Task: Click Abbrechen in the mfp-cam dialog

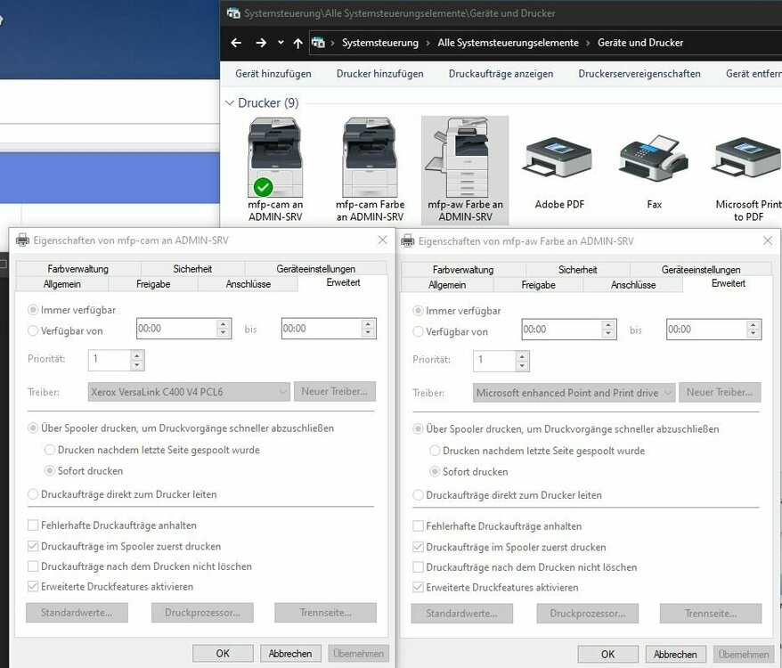Action: pos(290,653)
